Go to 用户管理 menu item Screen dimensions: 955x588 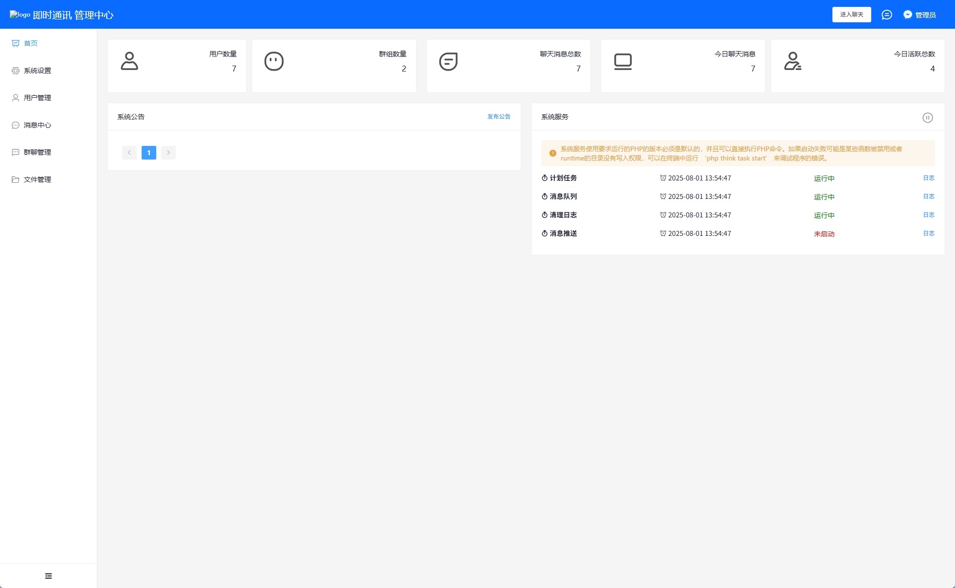pos(37,98)
